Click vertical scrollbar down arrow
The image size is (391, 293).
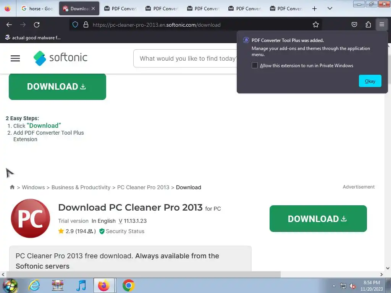pyautogui.click(x=388, y=268)
